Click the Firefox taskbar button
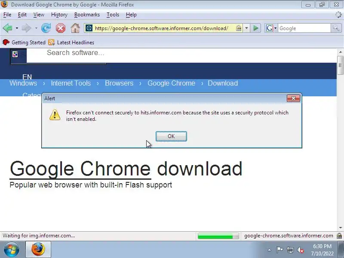This screenshot has width=344, height=258. point(38,249)
